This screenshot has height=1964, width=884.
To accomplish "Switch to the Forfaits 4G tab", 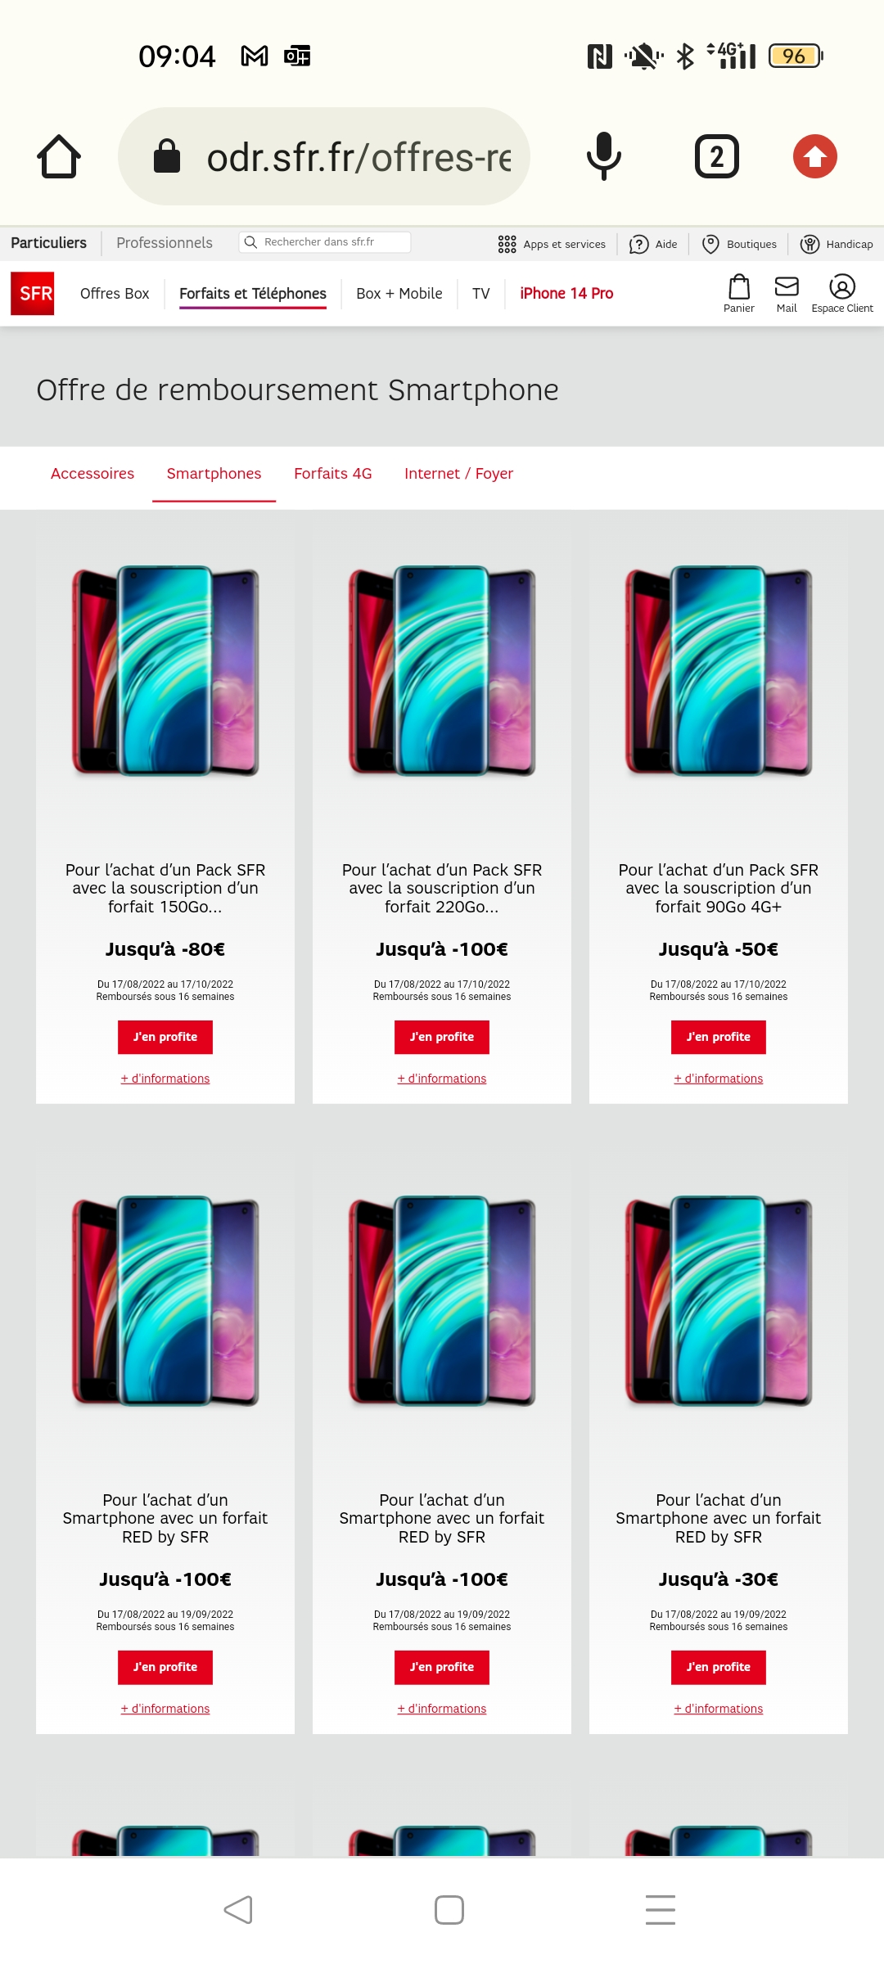I will (333, 474).
